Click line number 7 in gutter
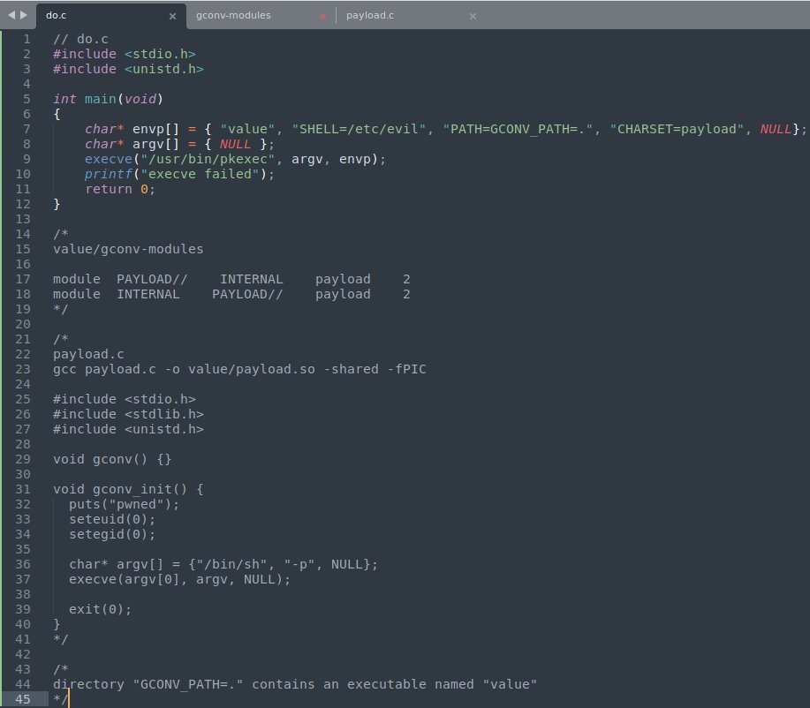 tap(26, 129)
